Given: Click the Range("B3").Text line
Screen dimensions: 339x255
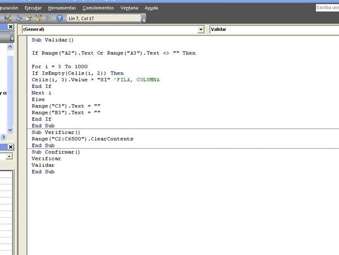Looking at the screenshot, I should (x=66, y=113).
